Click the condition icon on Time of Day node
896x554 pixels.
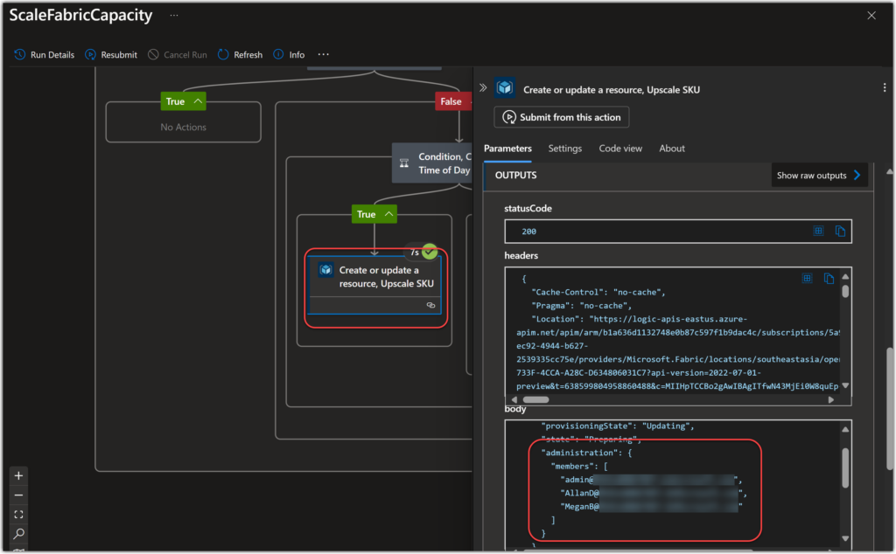[x=404, y=163]
